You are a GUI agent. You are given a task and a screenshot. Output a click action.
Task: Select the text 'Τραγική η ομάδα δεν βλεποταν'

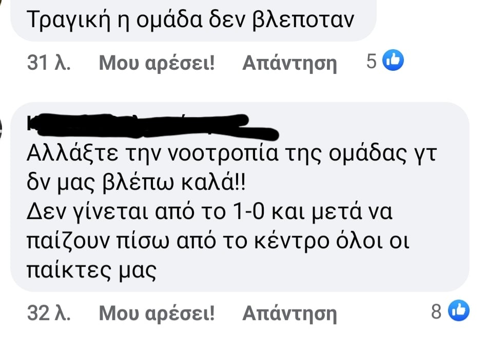tap(190, 20)
